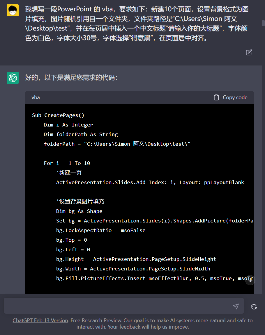
Task: Copy the VBA code via Copy code
Action: point(231,97)
